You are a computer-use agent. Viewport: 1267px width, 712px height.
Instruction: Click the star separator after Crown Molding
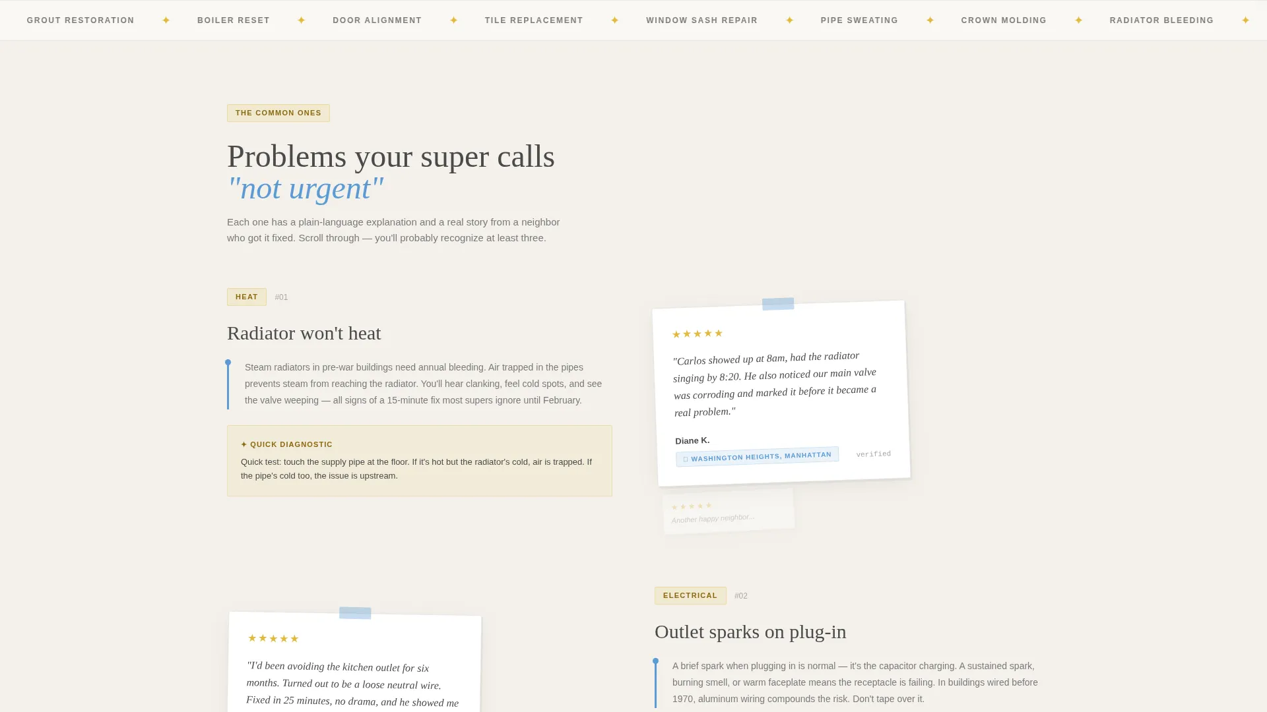point(1079,20)
